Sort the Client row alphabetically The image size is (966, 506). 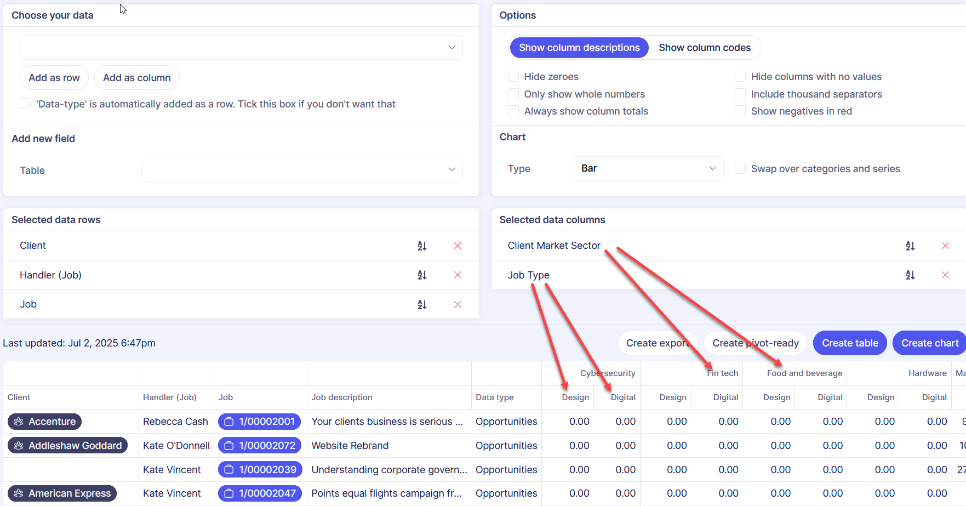pos(422,246)
